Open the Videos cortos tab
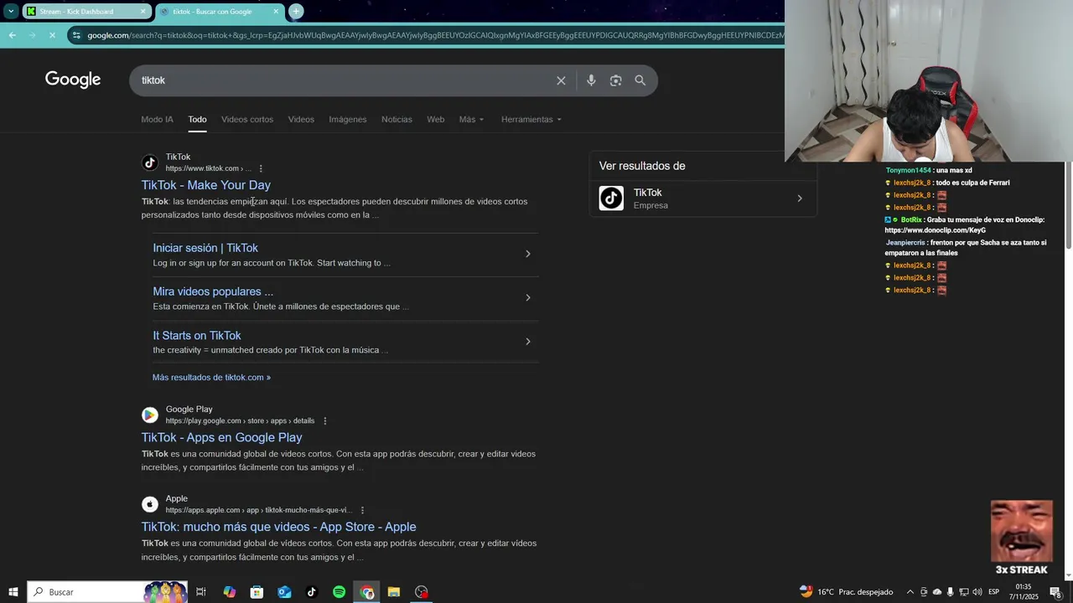Image resolution: width=1073 pixels, height=603 pixels. click(x=247, y=120)
